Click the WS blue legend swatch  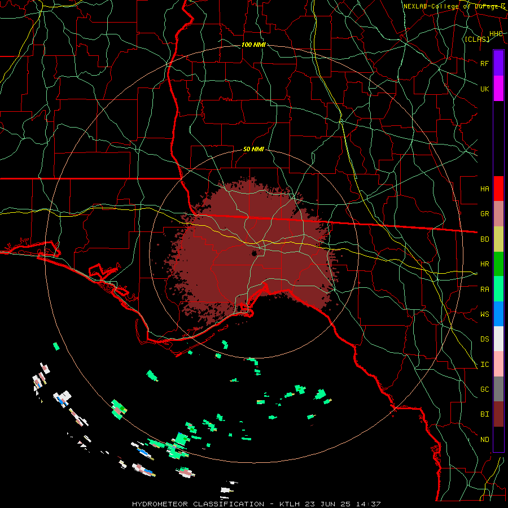coord(498,314)
